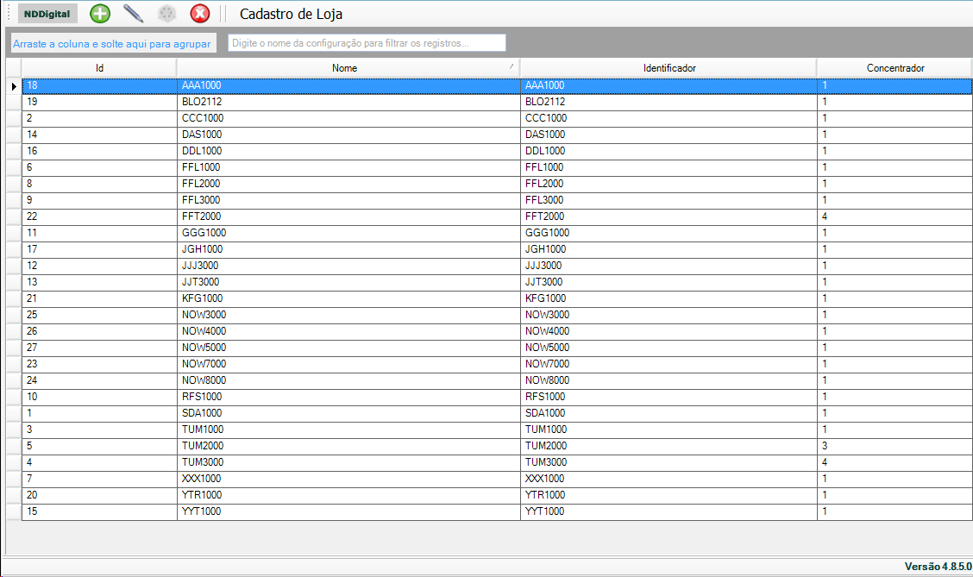Click the group-by column drop area

pyautogui.click(x=112, y=43)
